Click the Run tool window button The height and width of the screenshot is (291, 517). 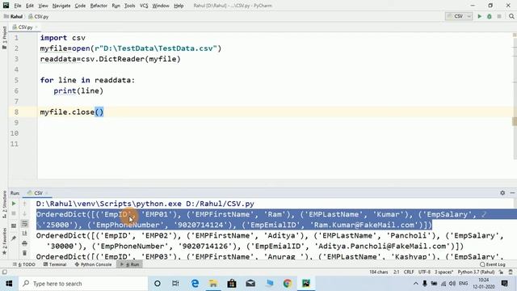pyautogui.click(x=129, y=264)
